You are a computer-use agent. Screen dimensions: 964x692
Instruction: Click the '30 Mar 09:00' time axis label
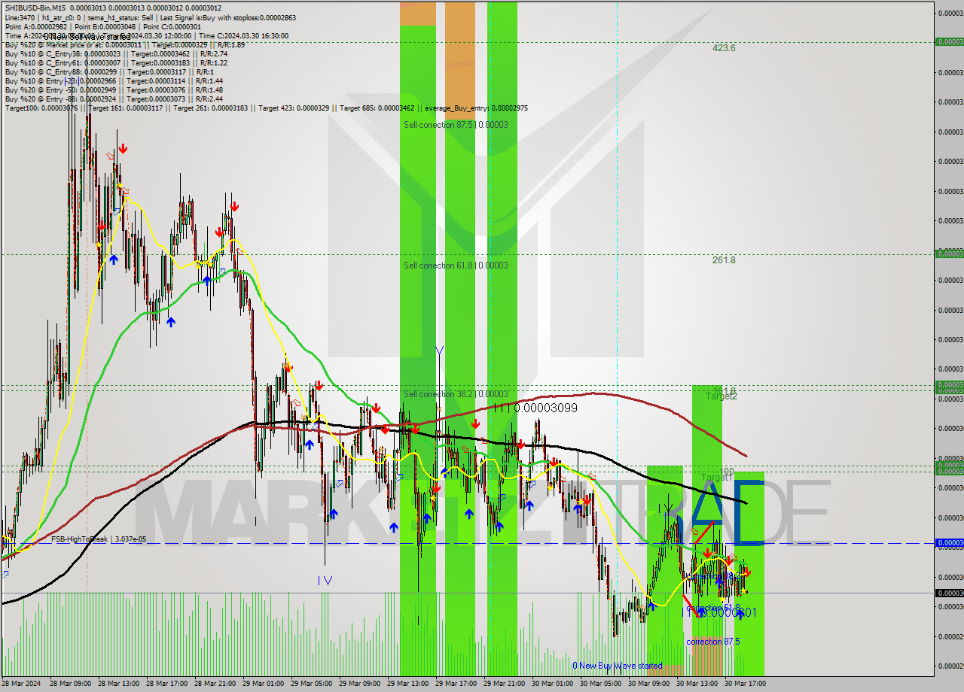click(x=648, y=684)
